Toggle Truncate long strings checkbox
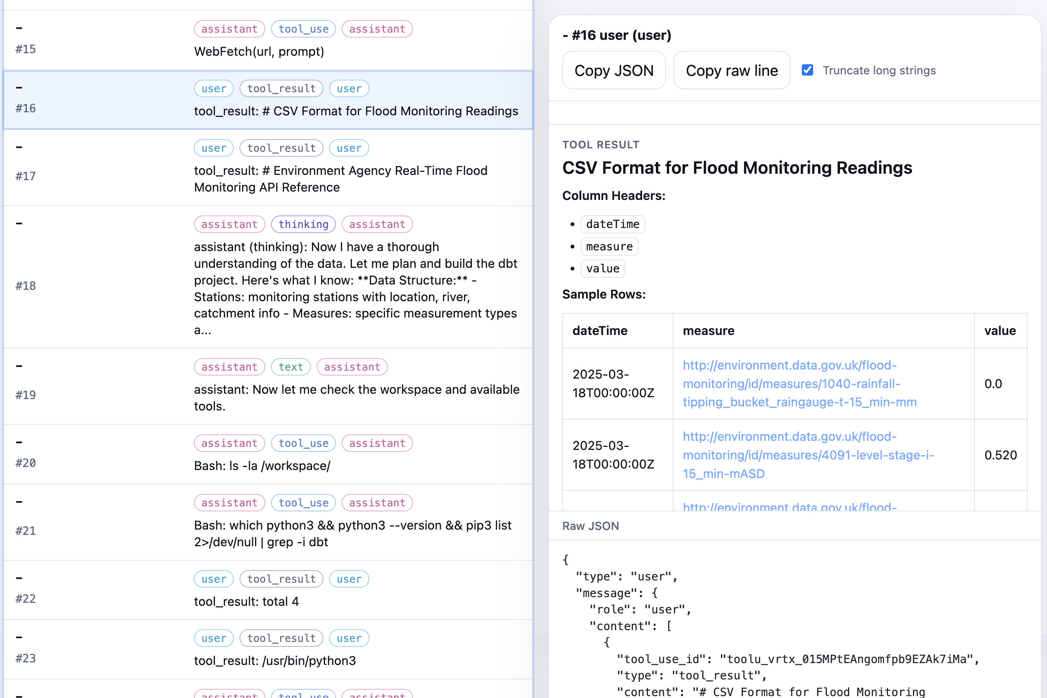The width and height of the screenshot is (1047, 698). pos(807,70)
